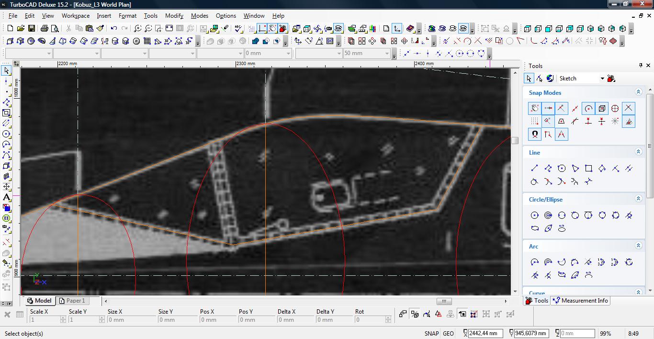Toggle SNAP indicator in status bar
654x339 pixels.
[x=431, y=333]
